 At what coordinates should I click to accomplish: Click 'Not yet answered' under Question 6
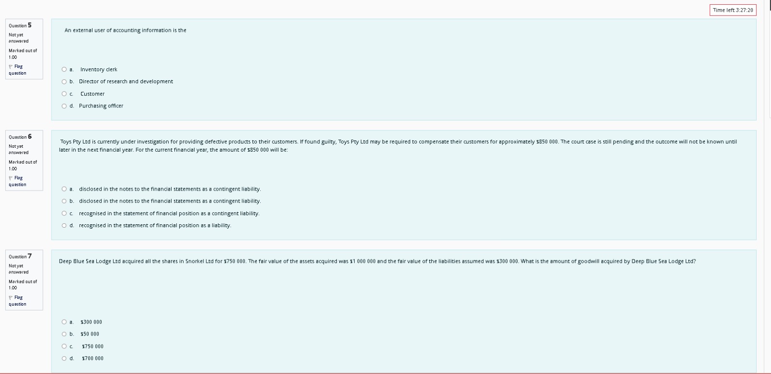(x=18, y=149)
